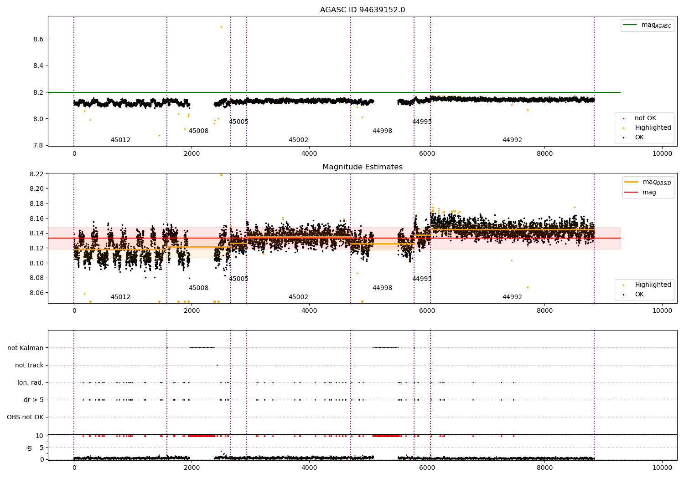The width and height of the screenshot is (684, 478).
Task: Select the mag OBSID legend entry
Action: [648, 182]
